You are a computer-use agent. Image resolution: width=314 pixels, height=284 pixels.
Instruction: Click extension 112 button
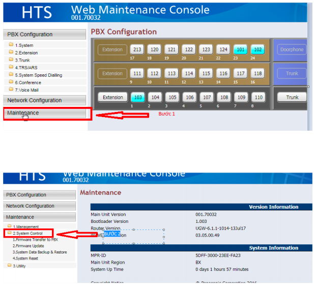(154, 73)
